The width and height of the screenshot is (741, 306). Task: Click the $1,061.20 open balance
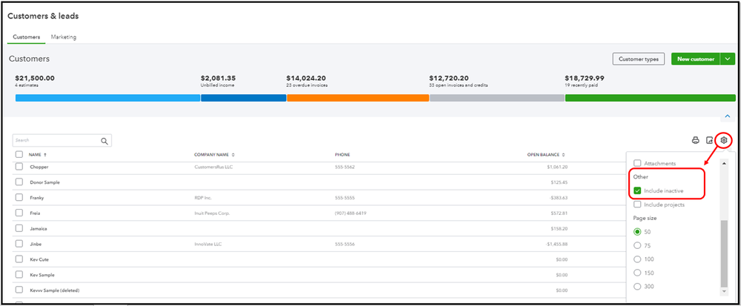coord(557,167)
